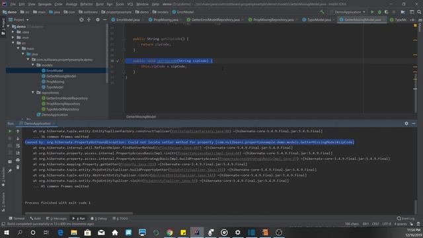The image size is (423, 238).
Task: Clear all console output with trash icon
Action: coord(18,167)
